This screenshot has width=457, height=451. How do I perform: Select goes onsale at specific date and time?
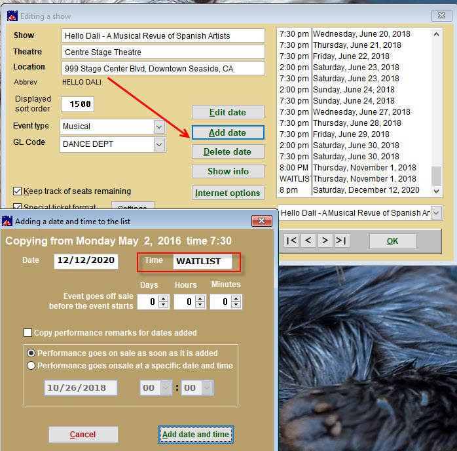31,366
